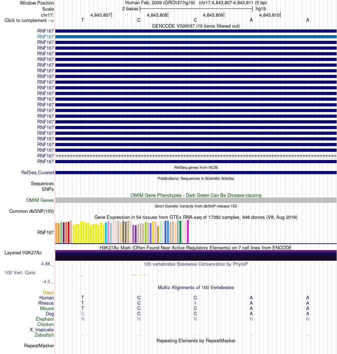Screen dimensions: 337x354
Task: Click the 'Elephant' species label
Action: click(45, 319)
